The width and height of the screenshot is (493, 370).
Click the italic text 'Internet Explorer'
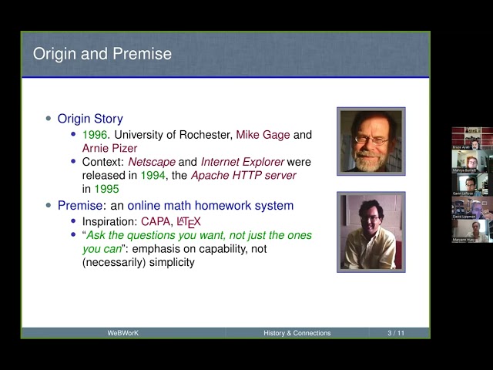[243, 162]
